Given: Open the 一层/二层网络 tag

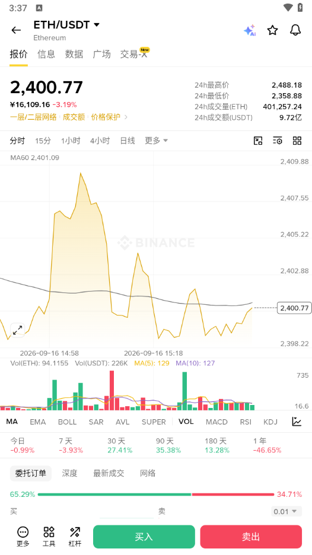Looking at the screenshot, I should pos(33,117).
